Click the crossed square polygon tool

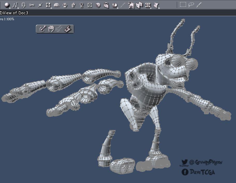(90, 5)
